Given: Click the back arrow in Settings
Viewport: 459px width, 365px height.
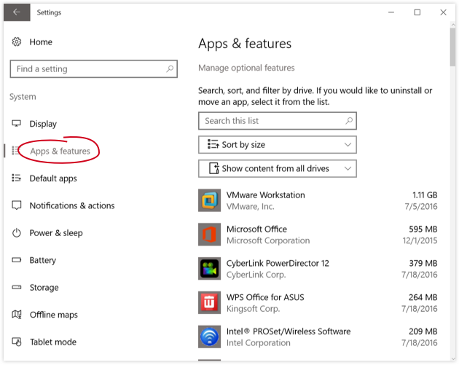Looking at the screenshot, I should 17,12.
